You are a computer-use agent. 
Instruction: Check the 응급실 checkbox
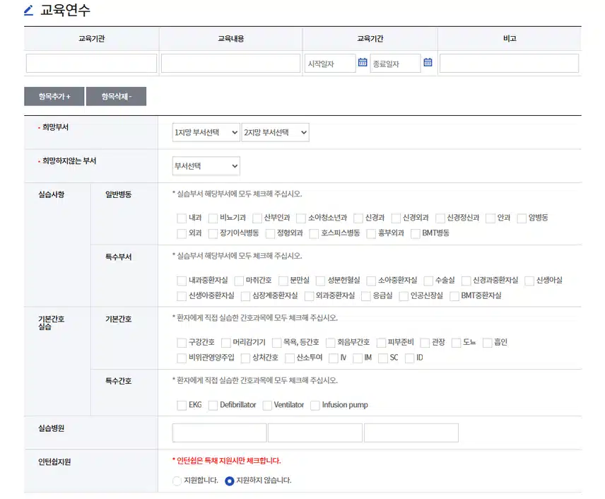pyautogui.click(x=366, y=296)
